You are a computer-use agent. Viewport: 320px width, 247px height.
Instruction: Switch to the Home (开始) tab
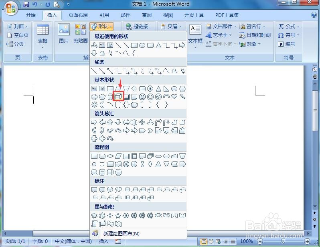(31, 15)
